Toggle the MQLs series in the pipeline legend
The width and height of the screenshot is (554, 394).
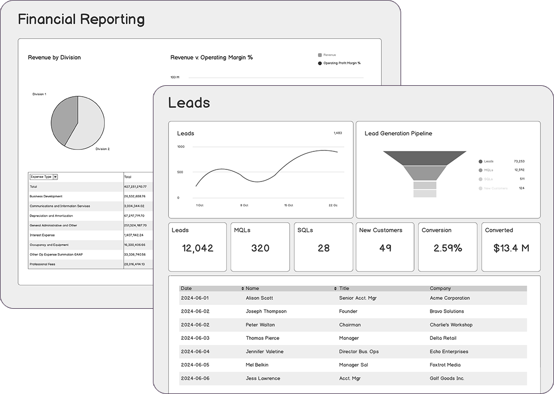(x=480, y=170)
